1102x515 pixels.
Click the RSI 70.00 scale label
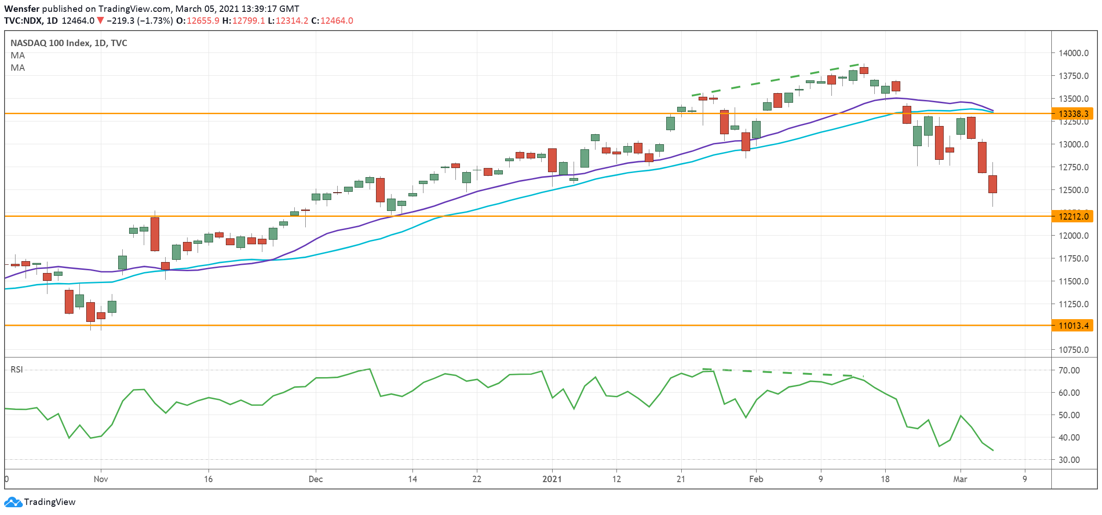(x=1069, y=370)
